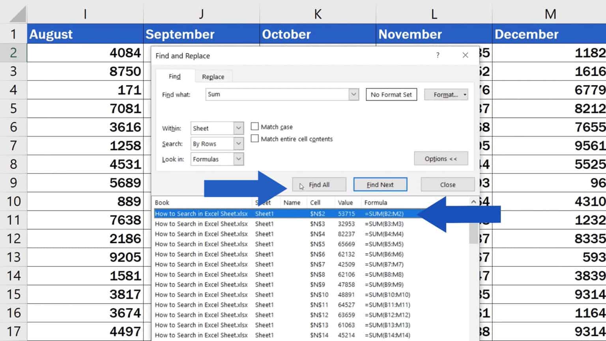Select the result row for cell $N$10
The height and width of the screenshot is (341, 606).
click(x=276, y=294)
